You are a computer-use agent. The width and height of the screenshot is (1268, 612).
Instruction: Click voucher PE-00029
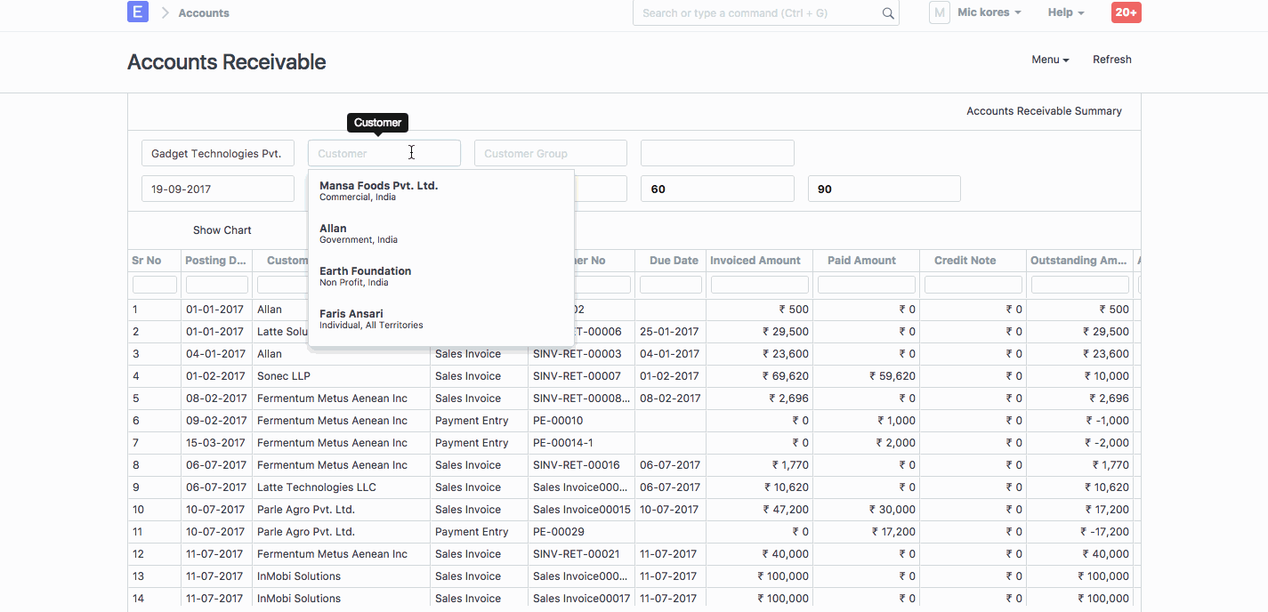point(558,532)
